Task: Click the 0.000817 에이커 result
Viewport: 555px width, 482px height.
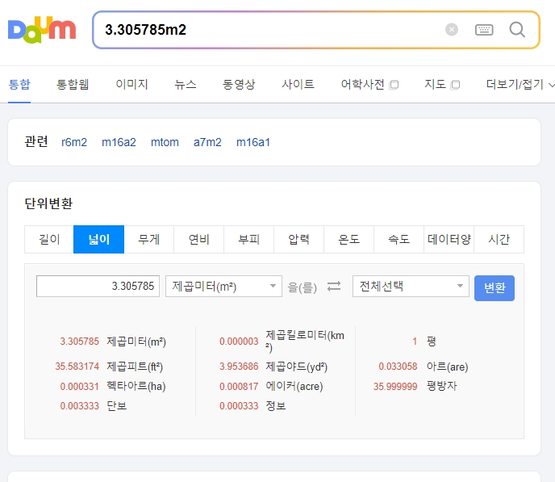Action: [x=271, y=386]
